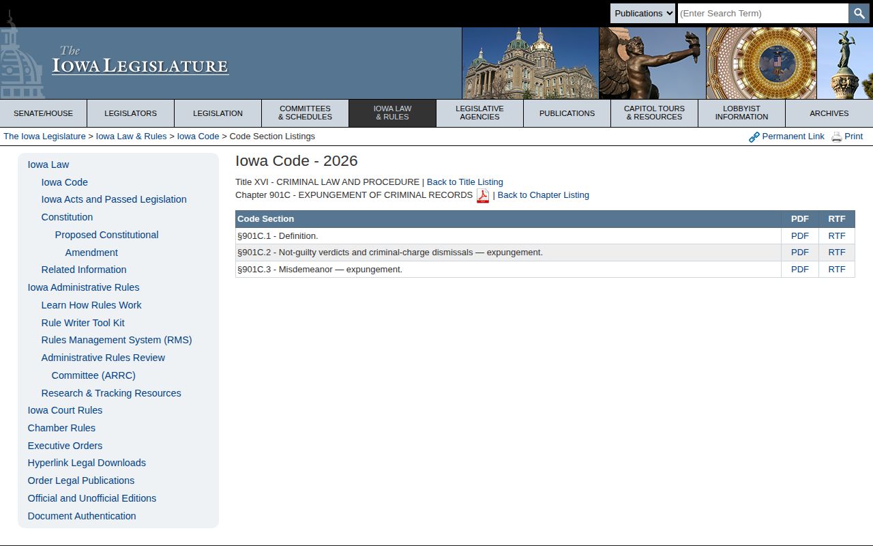
Task: Open Constitution sidebar link
Action: click(67, 217)
